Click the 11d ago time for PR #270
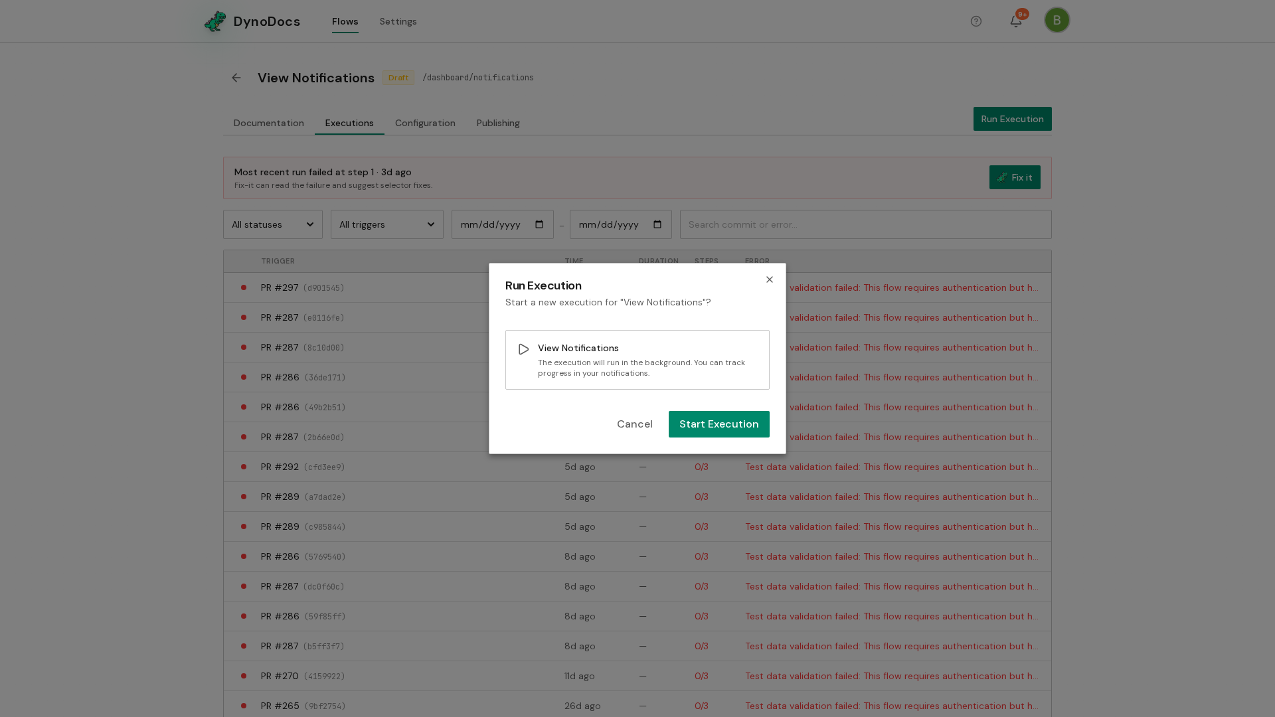1275x717 pixels. [580, 676]
